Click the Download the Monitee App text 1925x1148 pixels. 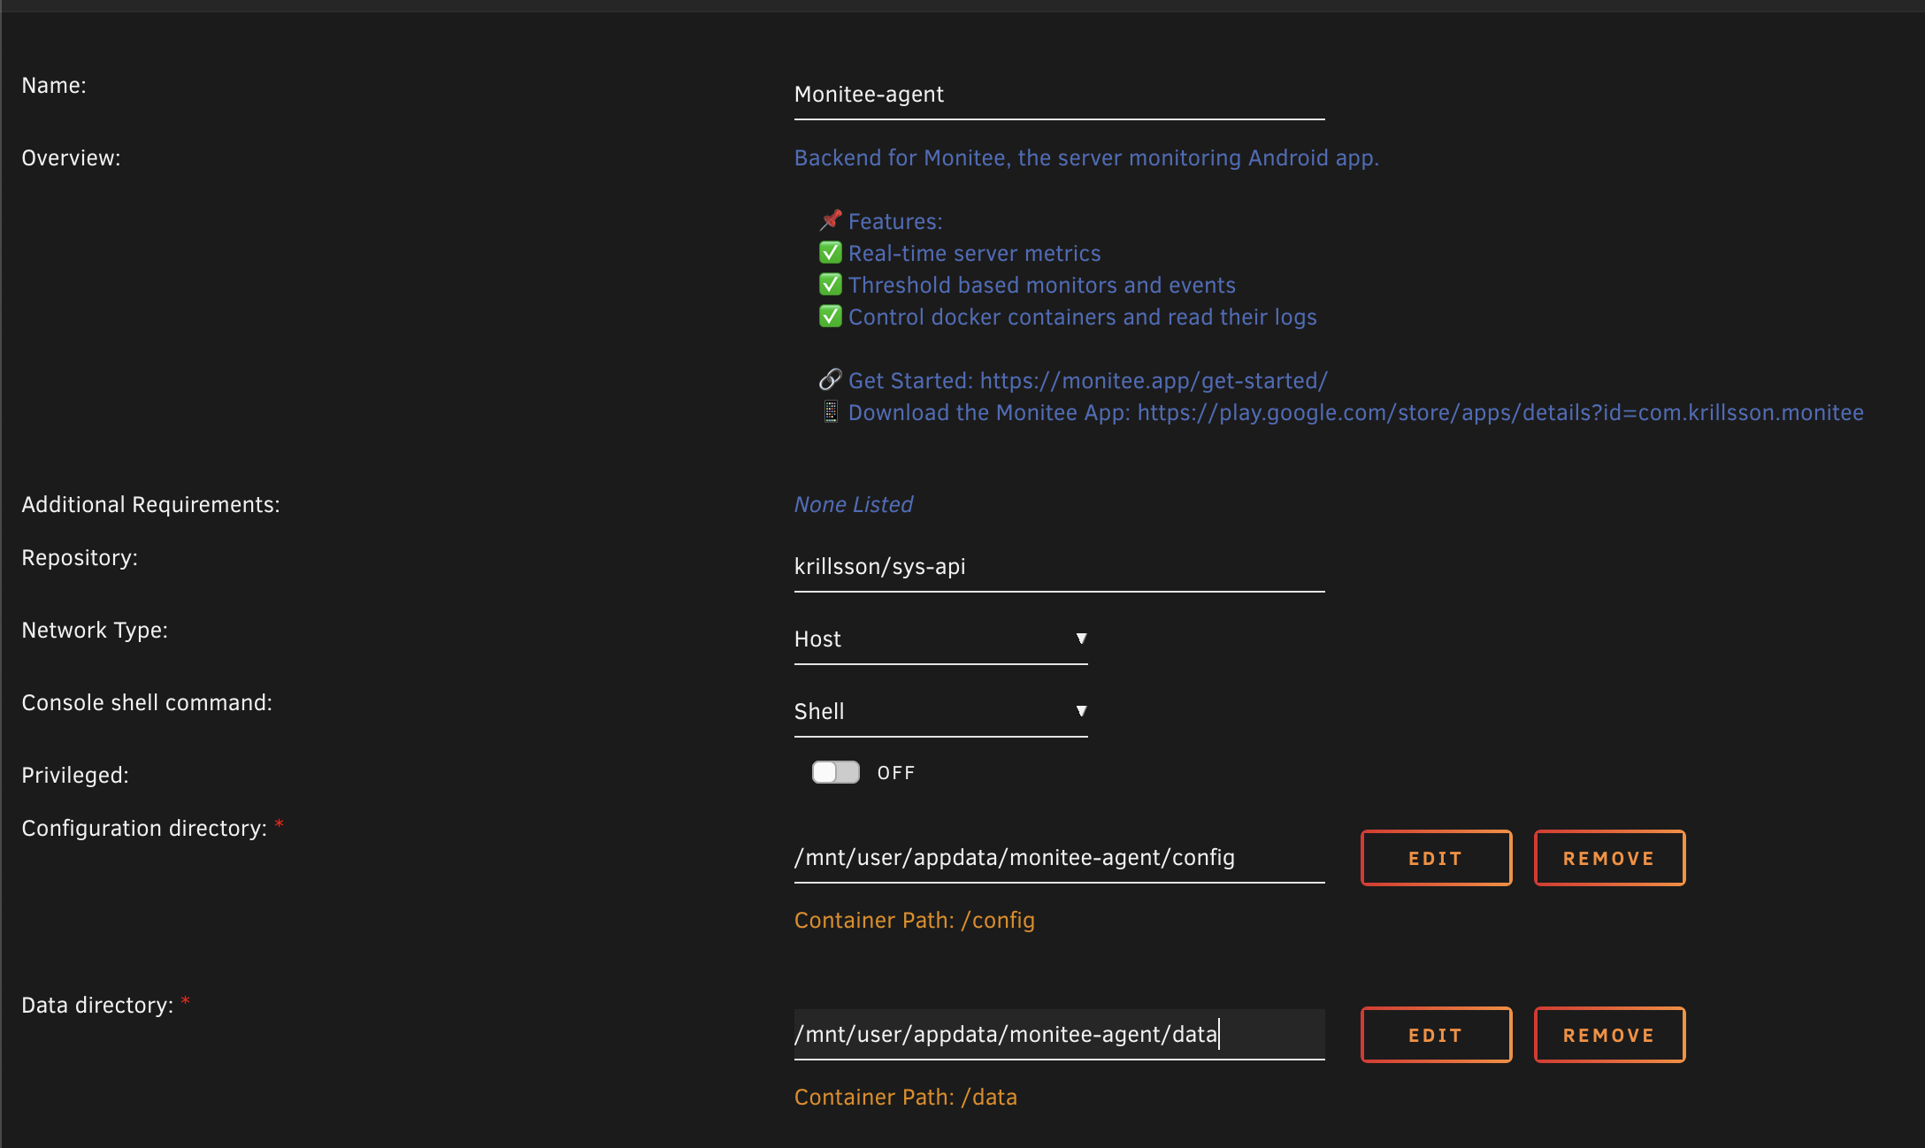coord(1356,413)
